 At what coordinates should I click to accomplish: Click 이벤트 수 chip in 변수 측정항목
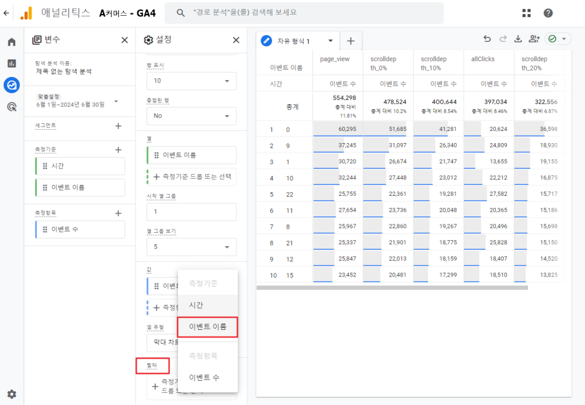click(80, 229)
